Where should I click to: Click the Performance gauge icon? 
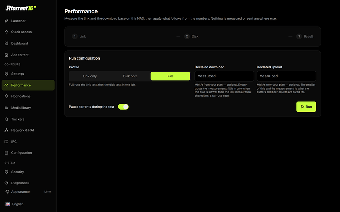click(x=6, y=85)
